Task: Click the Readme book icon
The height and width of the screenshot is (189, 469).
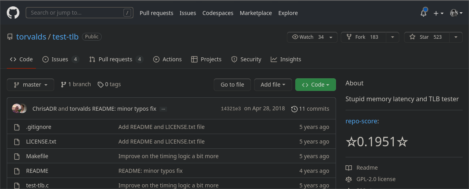Action: pos(349,168)
